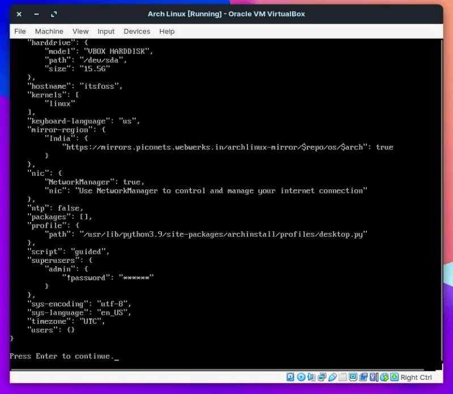Click the virtualization features 'V' chip icon
The image size is (453, 394).
click(x=373, y=377)
